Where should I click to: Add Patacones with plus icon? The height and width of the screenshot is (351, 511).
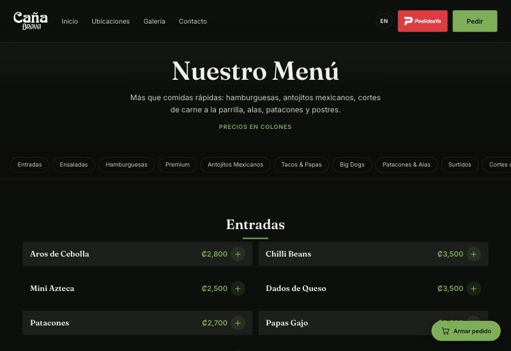point(238,323)
